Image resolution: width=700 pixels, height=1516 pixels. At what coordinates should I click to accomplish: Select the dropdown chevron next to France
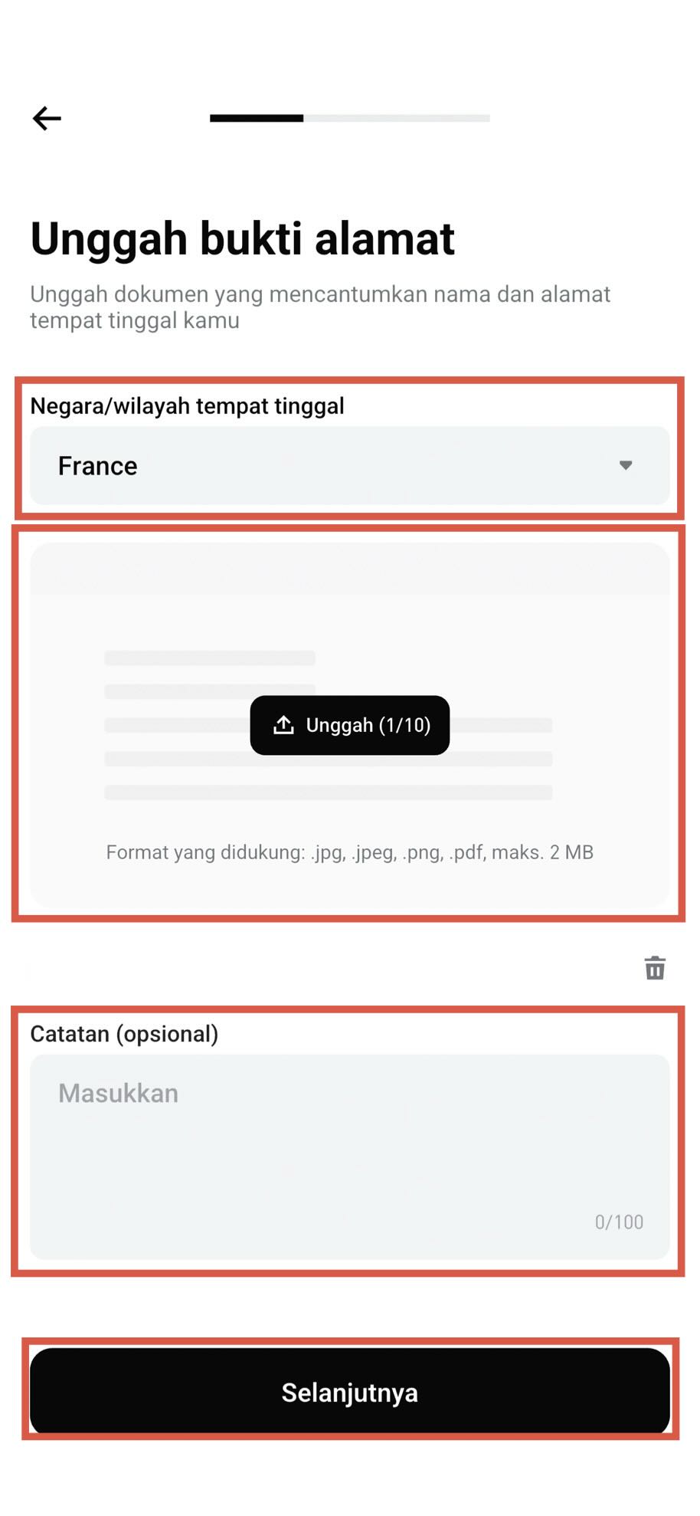(626, 465)
